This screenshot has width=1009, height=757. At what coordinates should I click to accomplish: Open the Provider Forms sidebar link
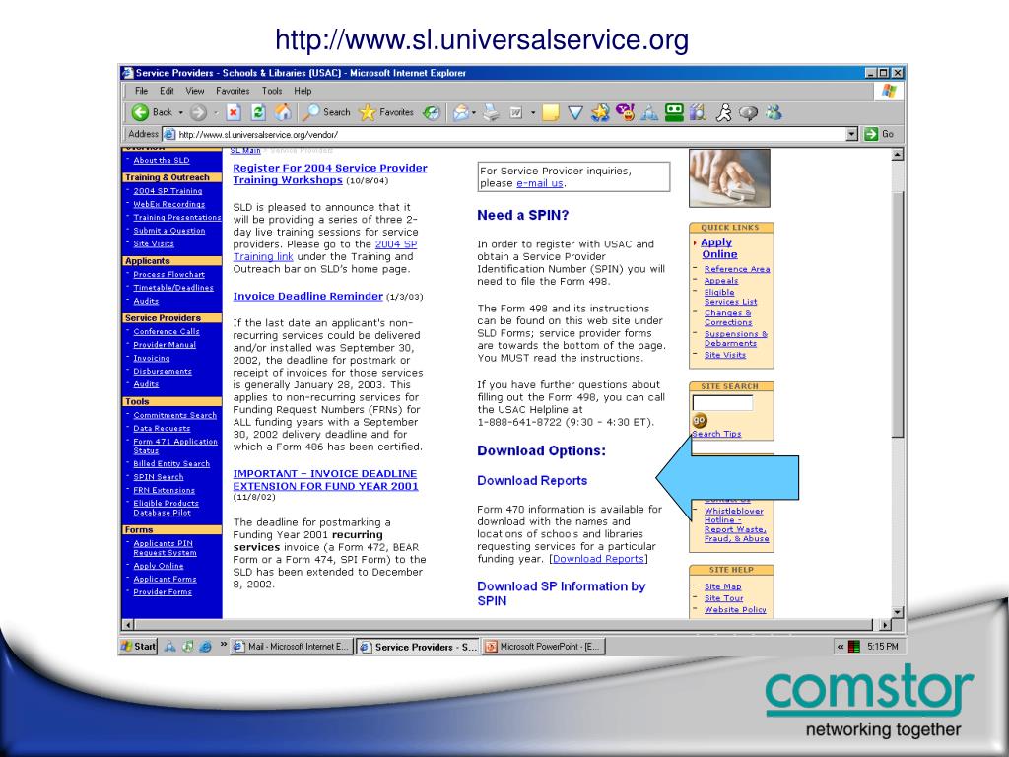point(163,592)
